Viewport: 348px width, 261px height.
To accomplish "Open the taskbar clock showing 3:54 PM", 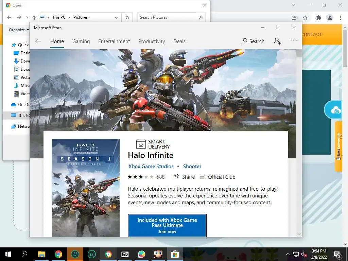I will [x=319, y=254].
